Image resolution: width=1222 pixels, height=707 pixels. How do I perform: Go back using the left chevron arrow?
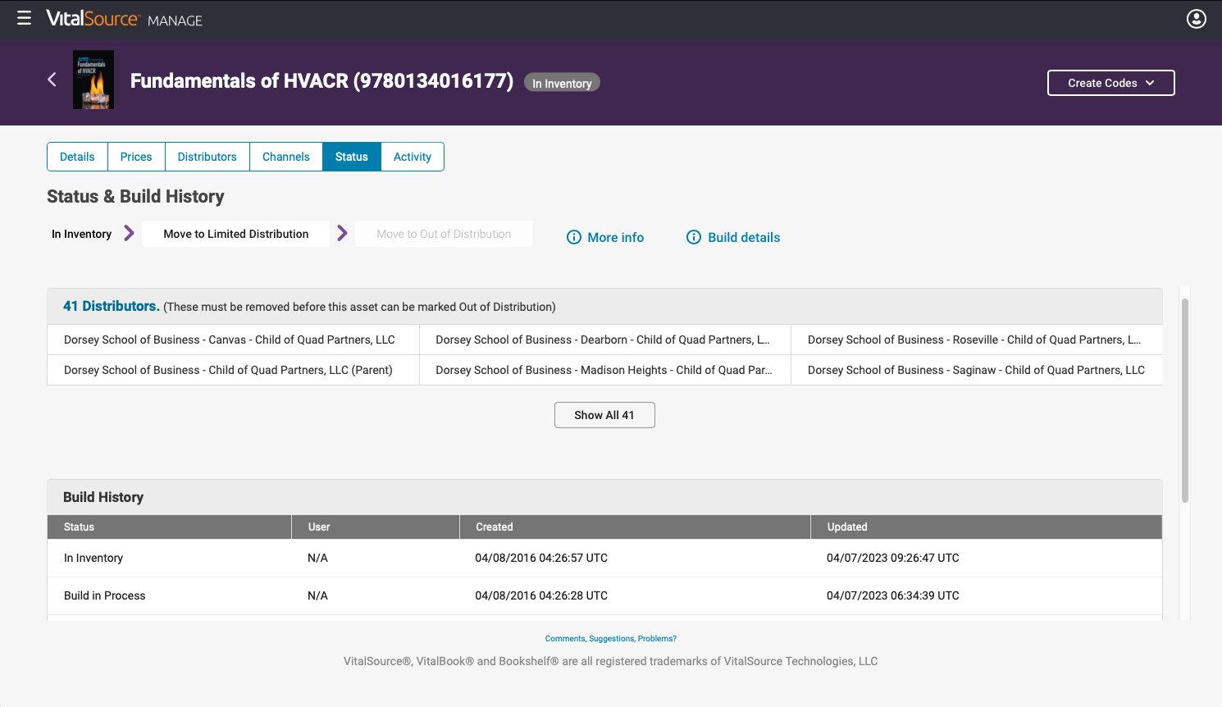coord(52,80)
